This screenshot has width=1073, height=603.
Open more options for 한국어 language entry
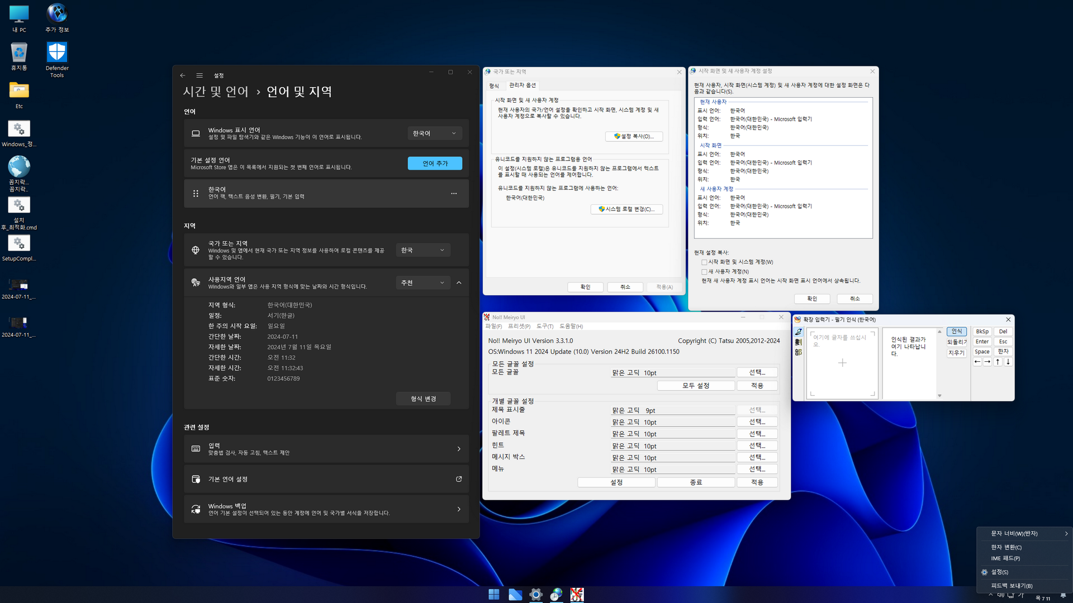454,194
